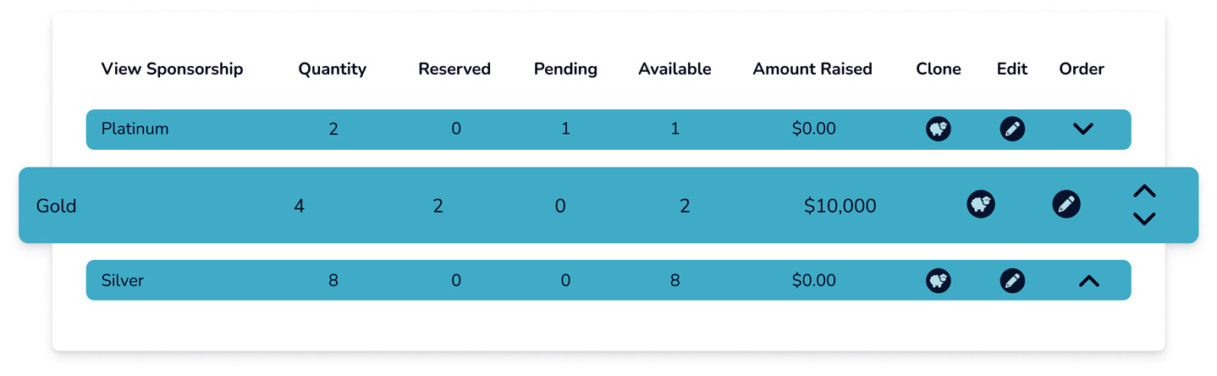Click the Reserved column header
The image size is (1217, 376).
click(x=454, y=69)
